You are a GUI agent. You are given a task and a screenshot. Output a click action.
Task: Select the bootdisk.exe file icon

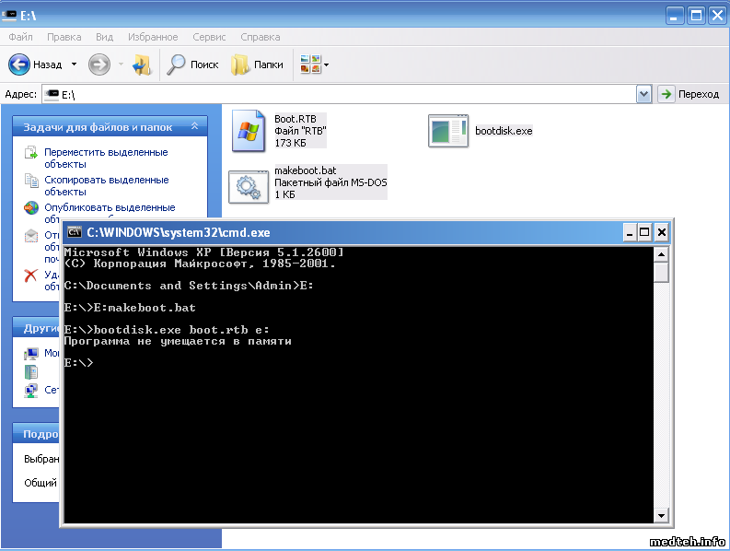click(x=448, y=131)
